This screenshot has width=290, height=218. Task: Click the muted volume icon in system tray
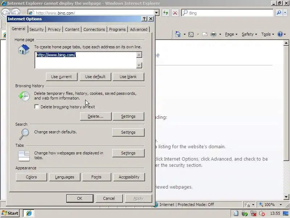(x=262, y=214)
